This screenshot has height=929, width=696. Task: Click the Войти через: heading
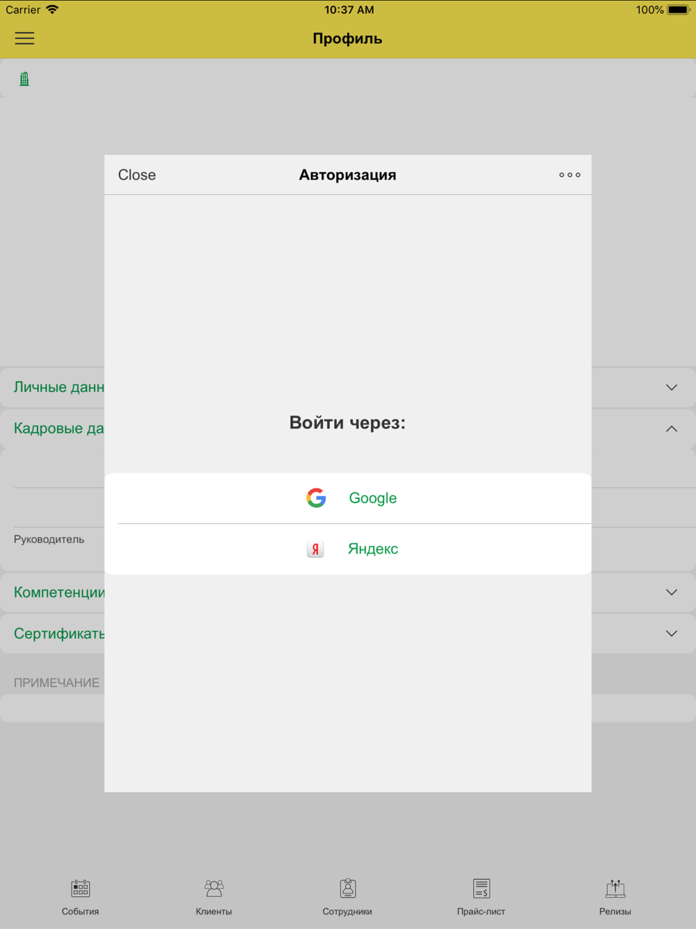pos(347,423)
